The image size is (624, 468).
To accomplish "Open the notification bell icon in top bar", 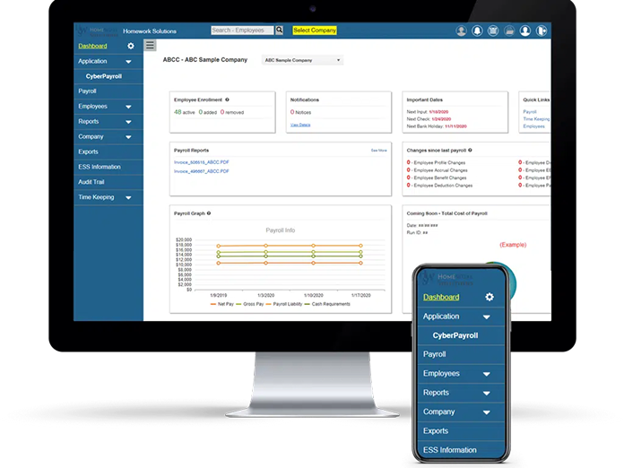I will [477, 30].
